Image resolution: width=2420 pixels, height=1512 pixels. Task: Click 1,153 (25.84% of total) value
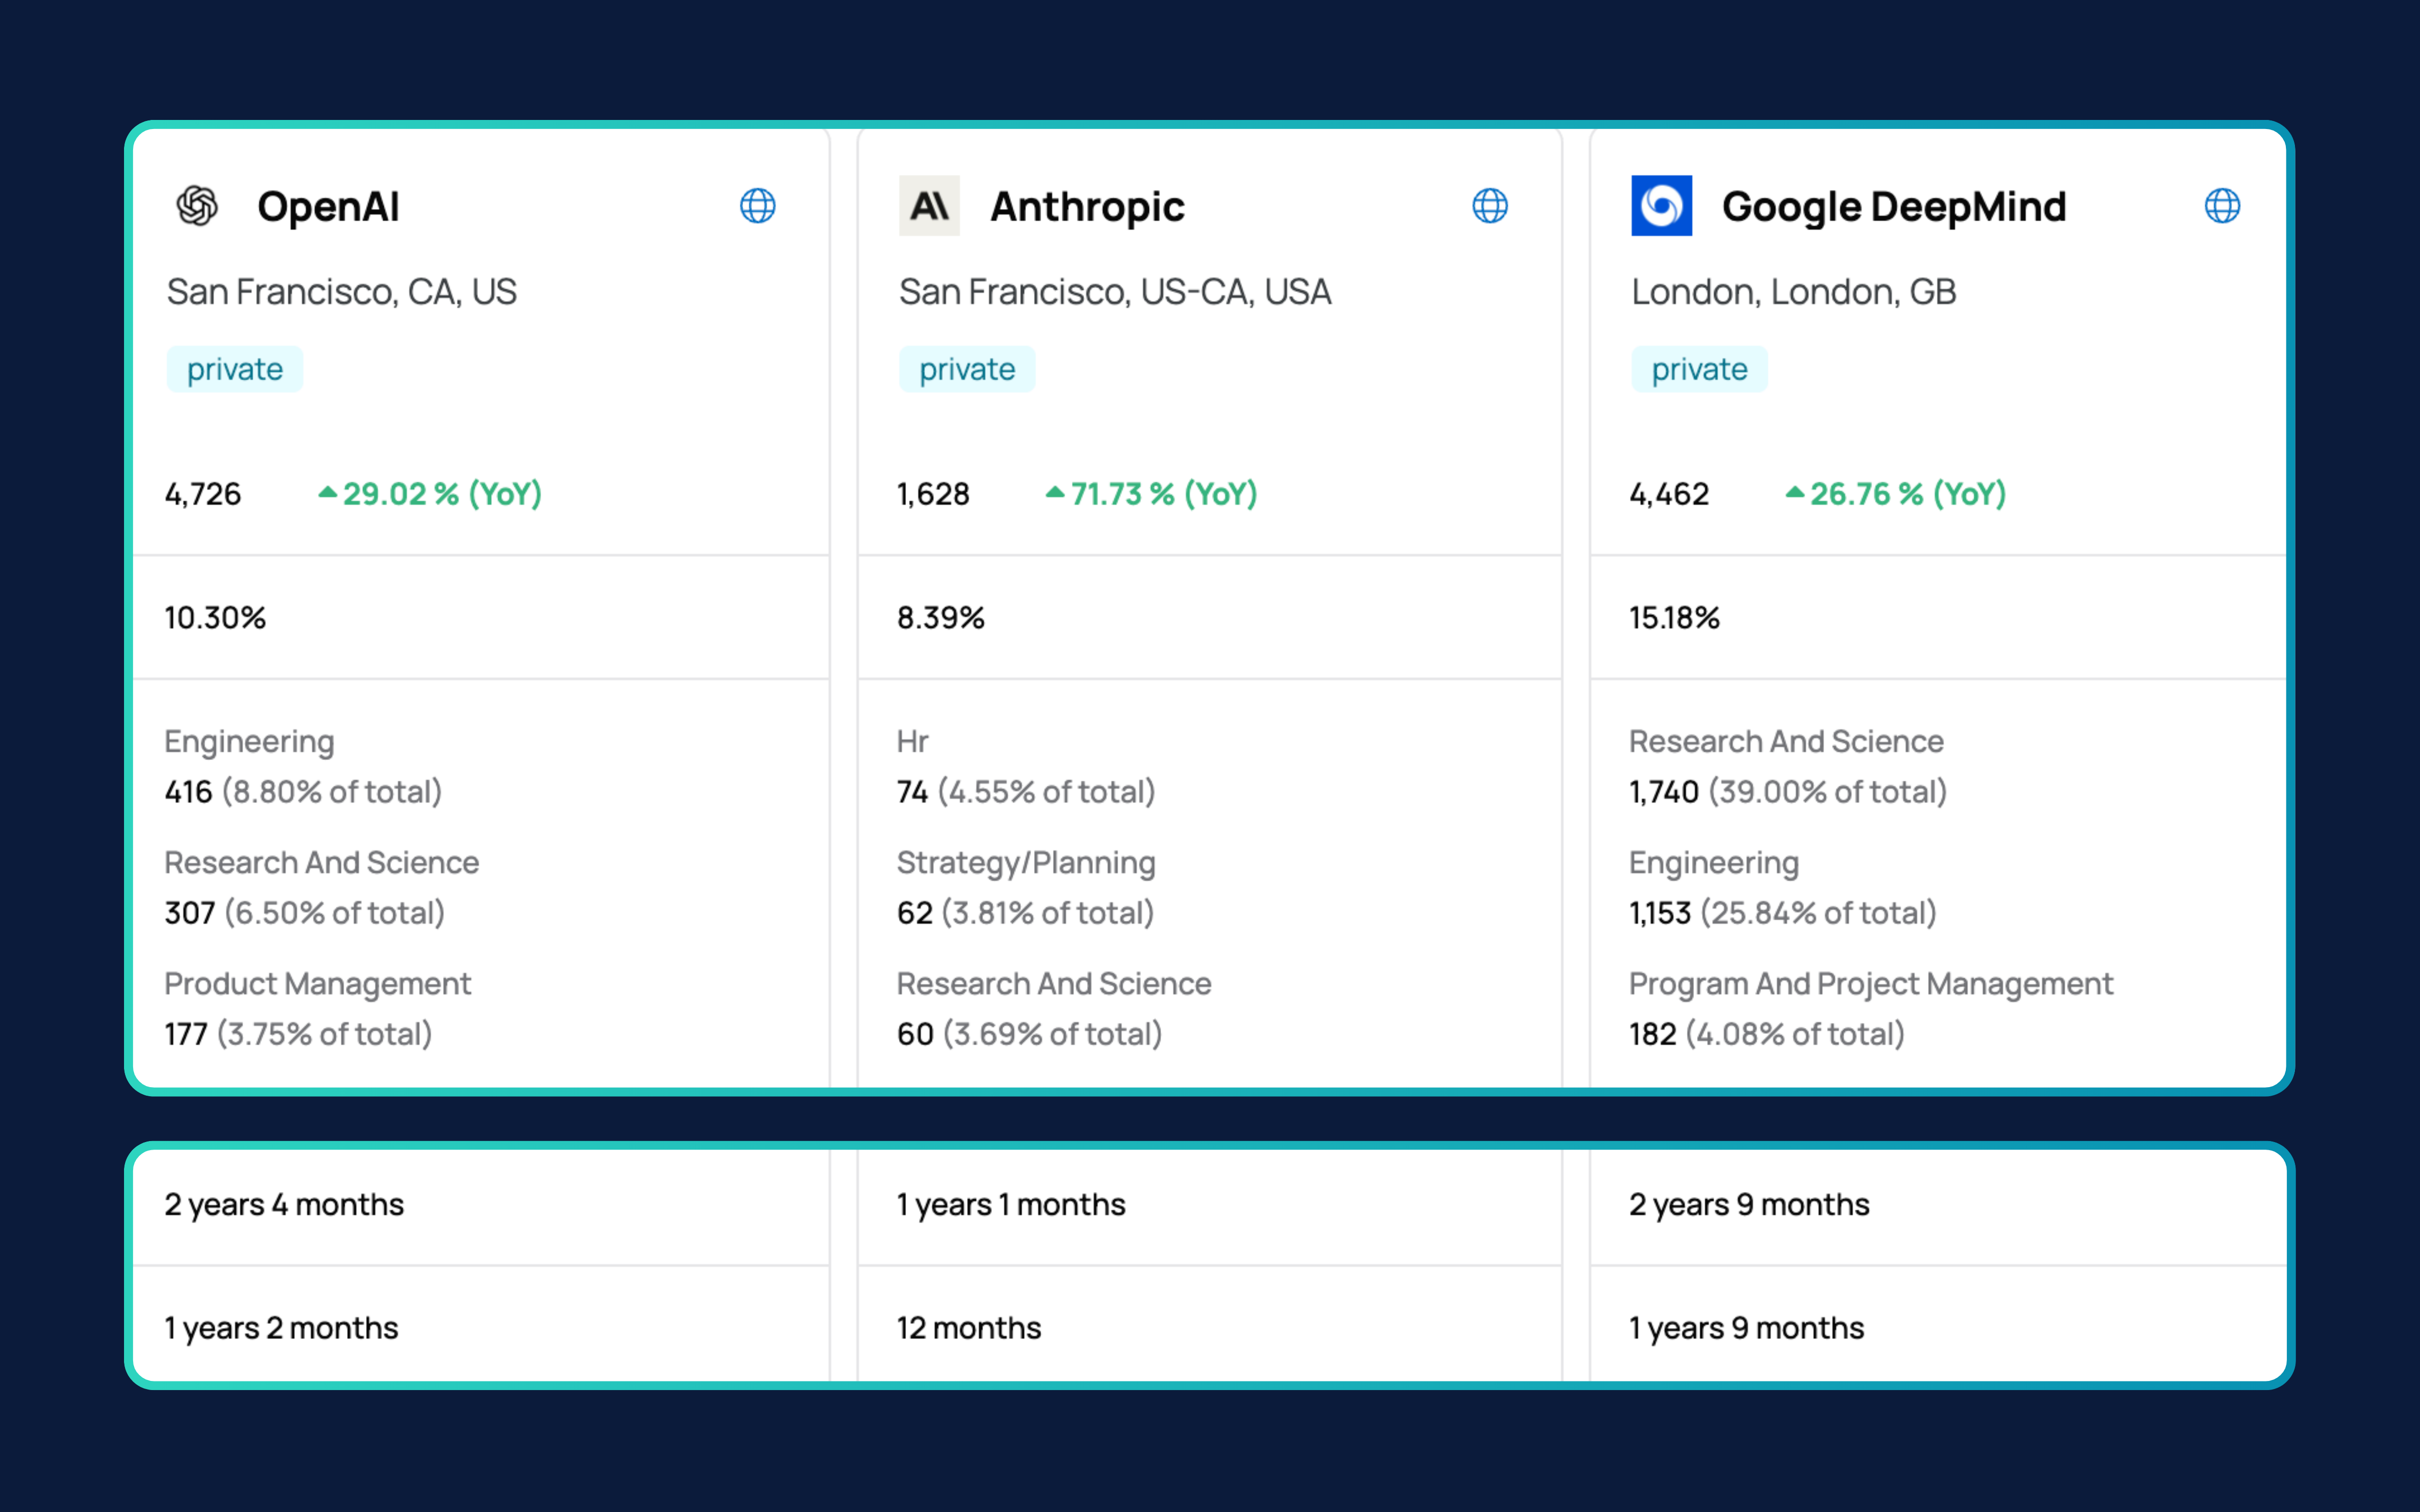coord(1783,913)
